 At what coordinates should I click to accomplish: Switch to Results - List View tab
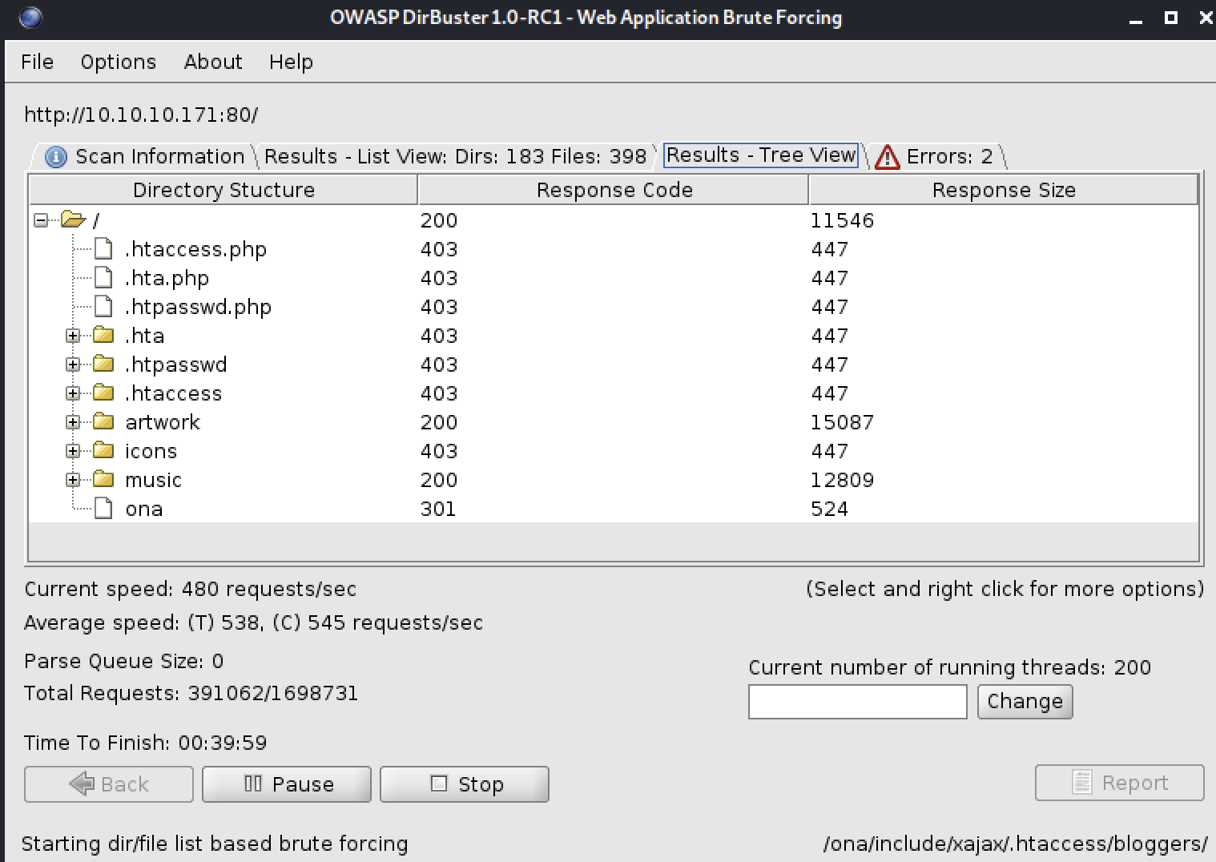[455, 156]
